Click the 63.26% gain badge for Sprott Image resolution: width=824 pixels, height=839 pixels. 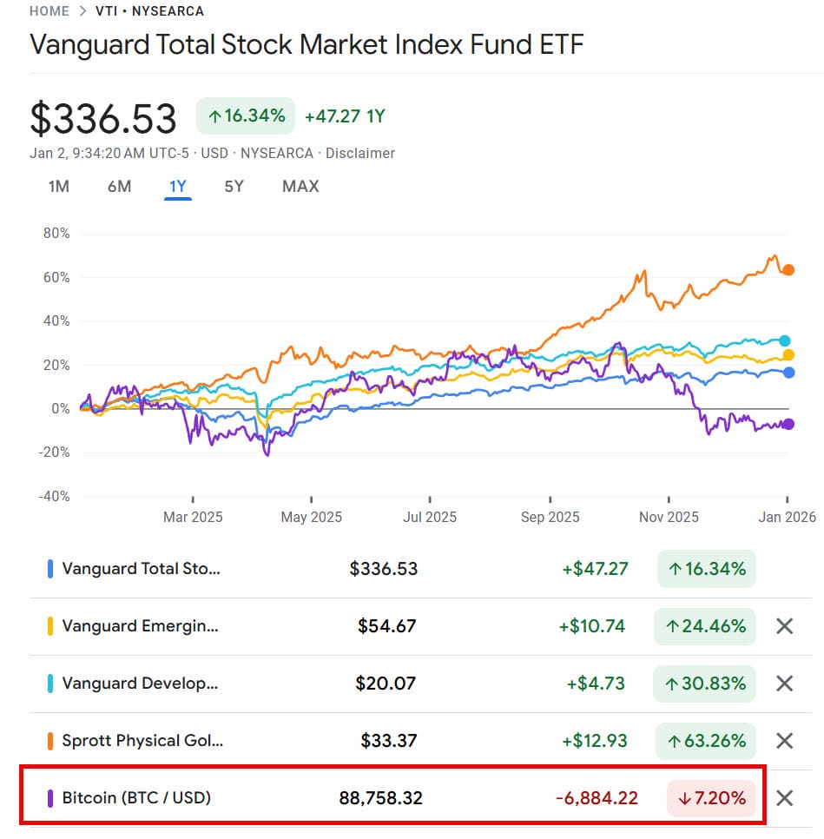(x=705, y=741)
